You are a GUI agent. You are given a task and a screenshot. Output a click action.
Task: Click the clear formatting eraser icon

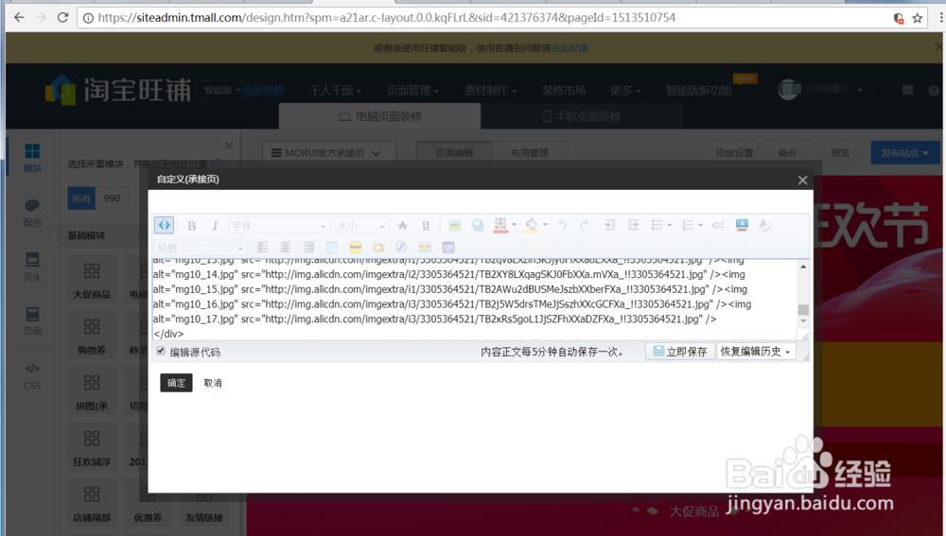click(x=765, y=225)
